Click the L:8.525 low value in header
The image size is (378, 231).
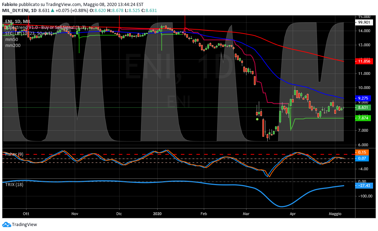pos(132,11)
